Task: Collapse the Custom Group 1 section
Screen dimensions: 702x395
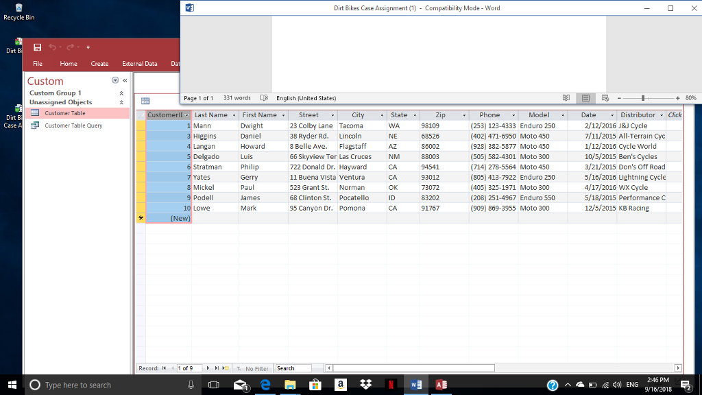Action: 121,93
